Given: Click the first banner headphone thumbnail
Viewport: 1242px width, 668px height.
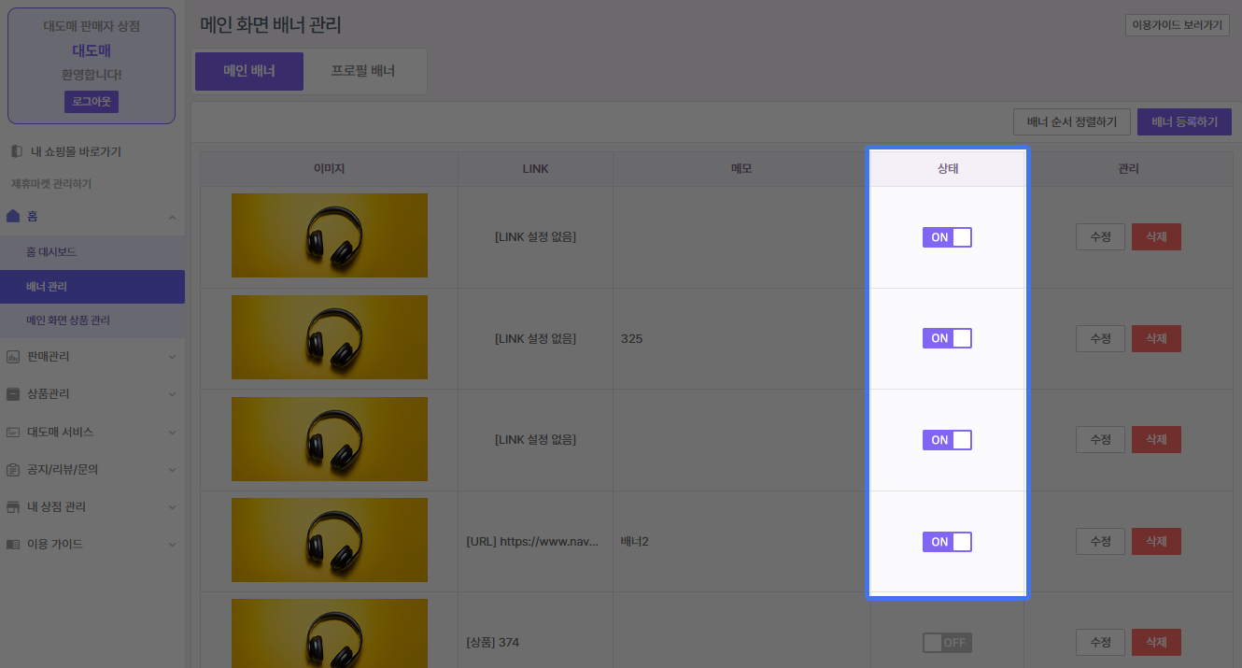Looking at the screenshot, I should (329, 235).
